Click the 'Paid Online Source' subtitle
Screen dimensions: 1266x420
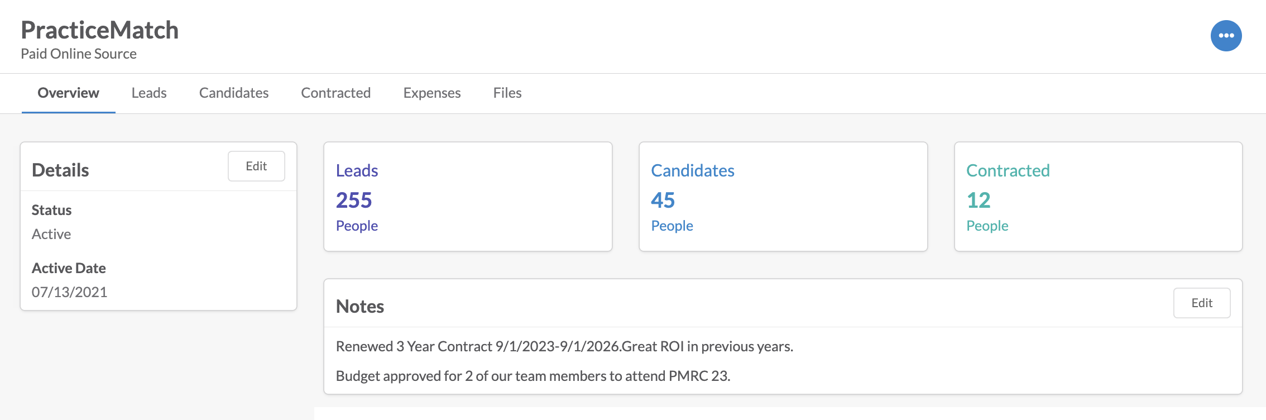(79, 54)
